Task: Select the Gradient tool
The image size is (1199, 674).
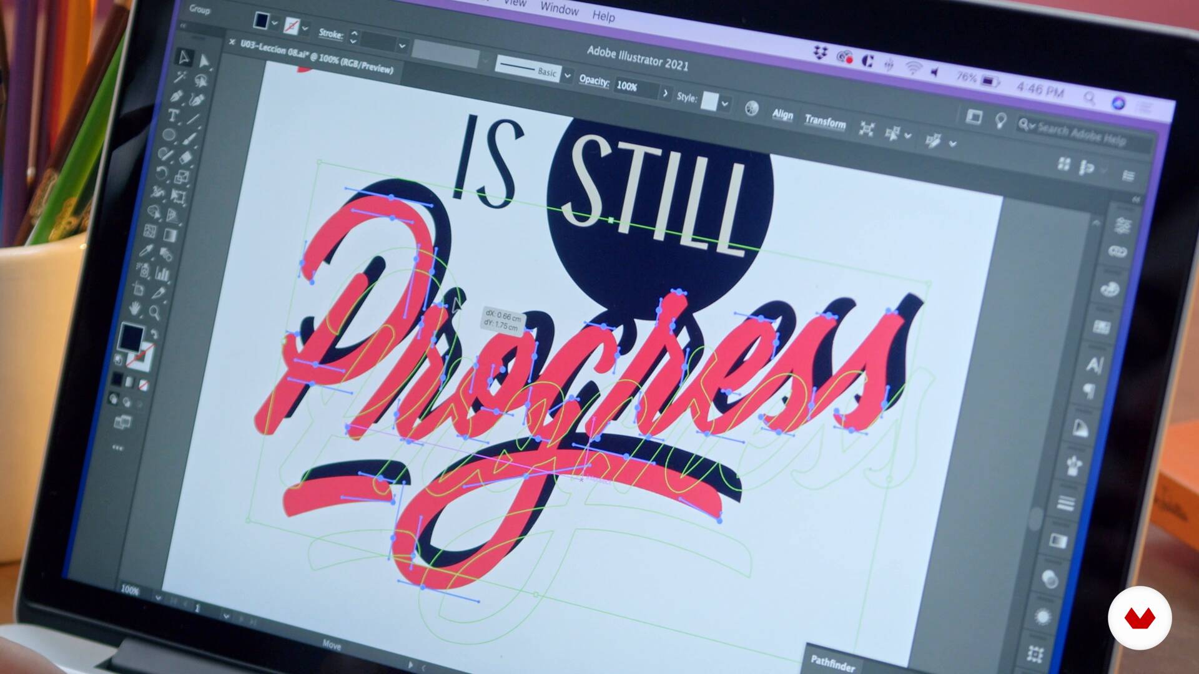Action: [x=170, y=235]
